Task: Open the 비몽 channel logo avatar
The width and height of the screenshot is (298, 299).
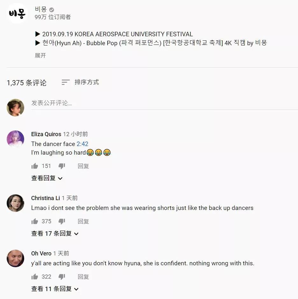Action: pos(17,13)
